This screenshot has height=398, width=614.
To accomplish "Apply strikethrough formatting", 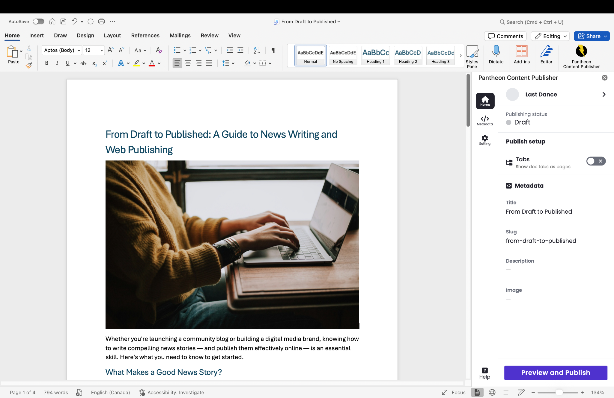I will pos(83,63).
